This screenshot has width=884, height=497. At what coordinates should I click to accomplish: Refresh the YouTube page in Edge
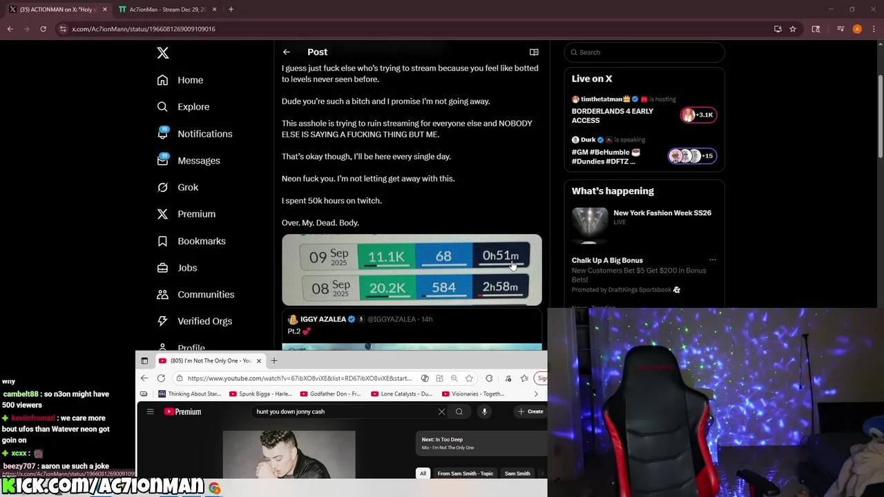161,378
